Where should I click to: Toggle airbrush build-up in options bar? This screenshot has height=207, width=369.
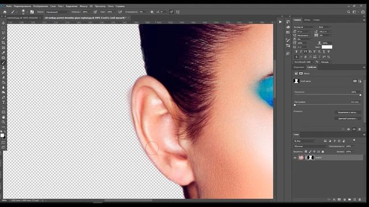tap(120, 11)
